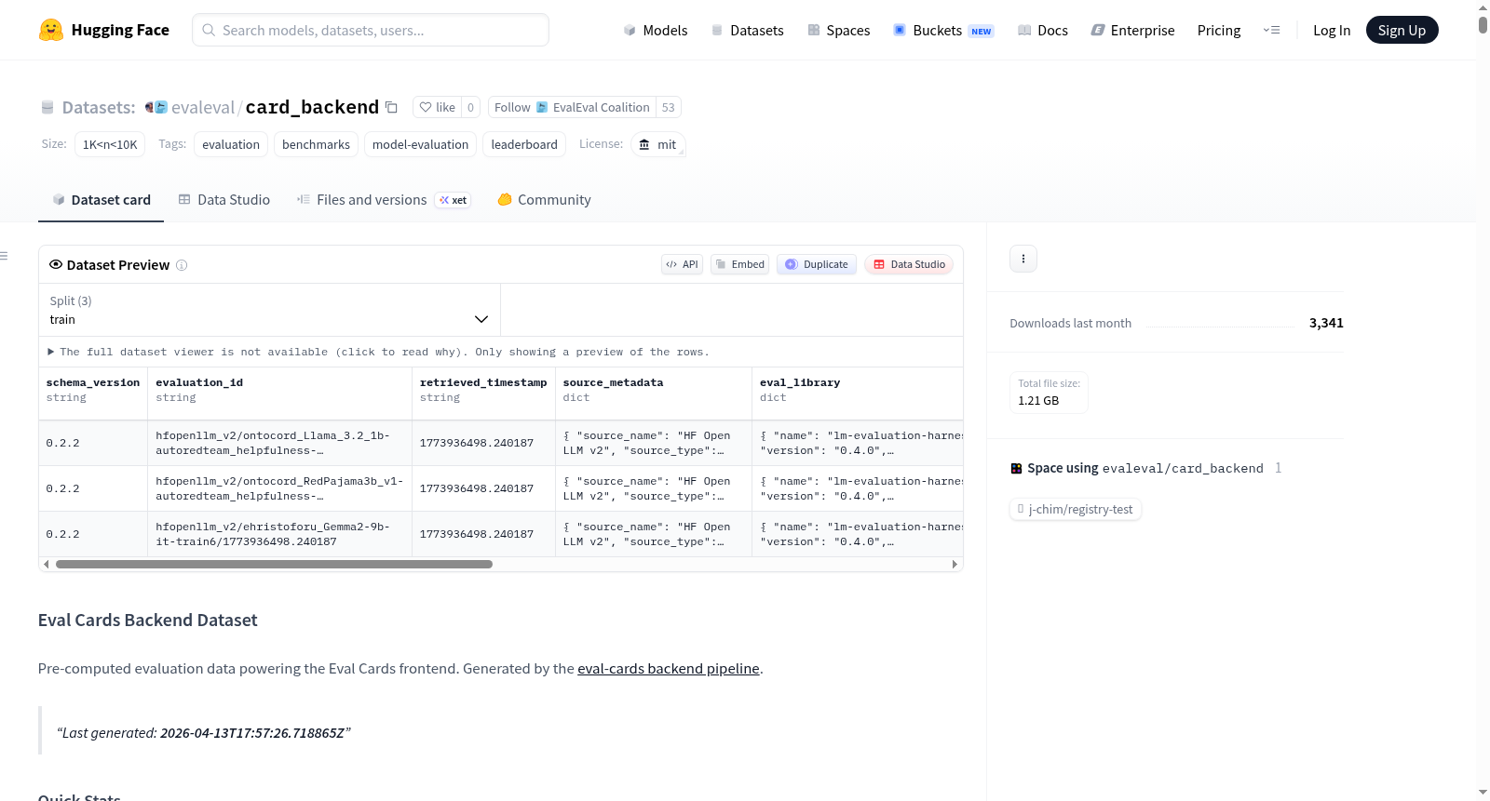Open Data Studio button in preview header
This screenshot has width=1490, height=801.
coord(909,264)
